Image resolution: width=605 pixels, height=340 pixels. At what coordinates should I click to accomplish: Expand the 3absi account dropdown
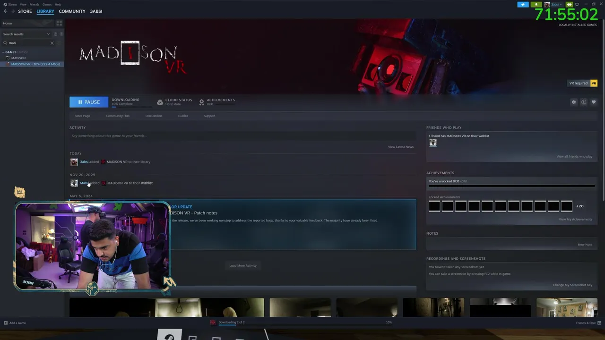coord(553,4)
